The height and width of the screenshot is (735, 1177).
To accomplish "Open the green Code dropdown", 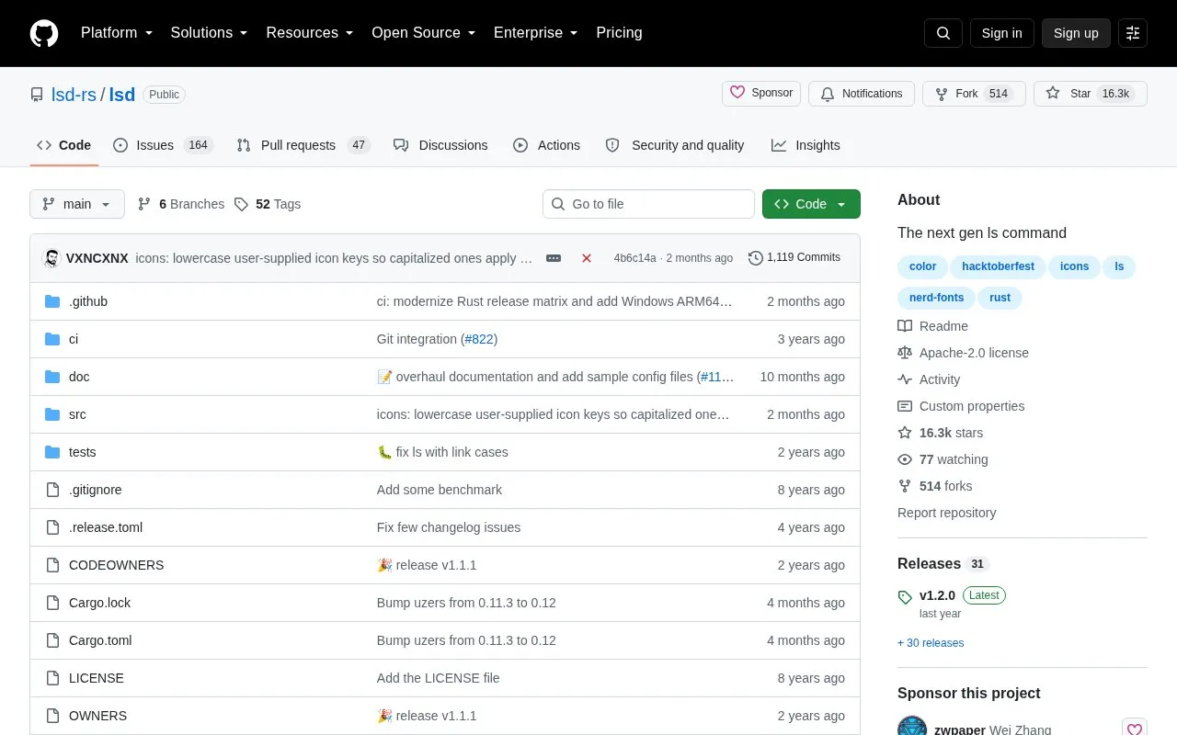I will [x=811, y=204].
